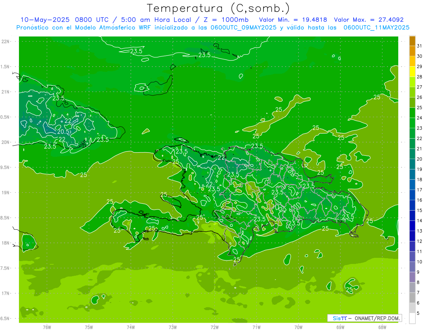Click '0600UTC_11MAY2025' valid-until time text
429x332 pixels.
(x=376, y=27)
